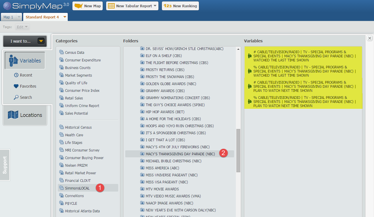The image size is (374, 217).
Task: Click the heart icon next to Favorites
Action: click(16, 86)
